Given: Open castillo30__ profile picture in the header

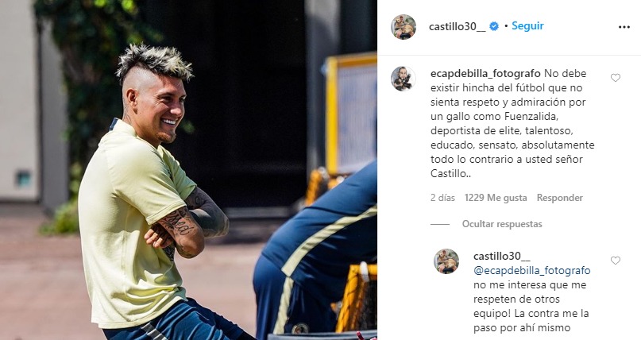Looking at the screenshot, I should 404,27.
